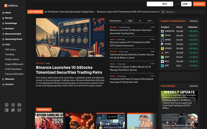Click the LIVE UPDATES button
This screenshot has width=207, height=129.
35,12
